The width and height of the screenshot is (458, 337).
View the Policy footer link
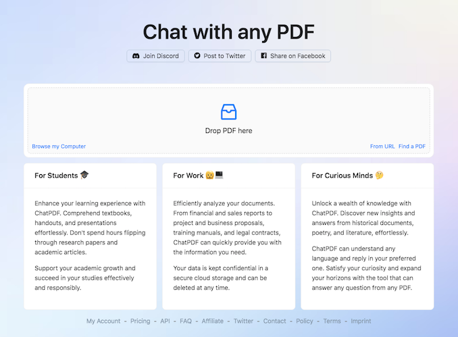305,321
